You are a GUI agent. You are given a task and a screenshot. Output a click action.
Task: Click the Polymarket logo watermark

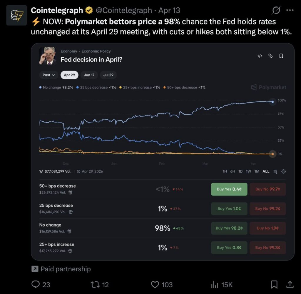[267, 87]
